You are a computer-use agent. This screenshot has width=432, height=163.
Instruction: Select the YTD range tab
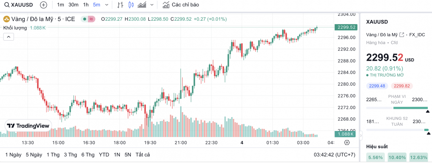tap(104, 155)
